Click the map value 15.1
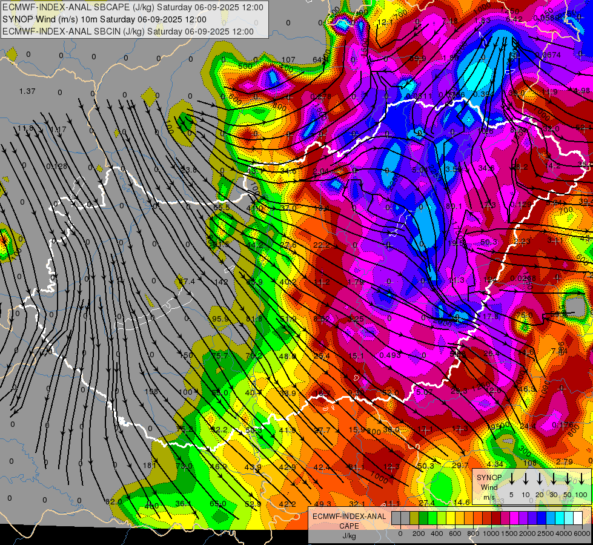 tap(356, 355)
